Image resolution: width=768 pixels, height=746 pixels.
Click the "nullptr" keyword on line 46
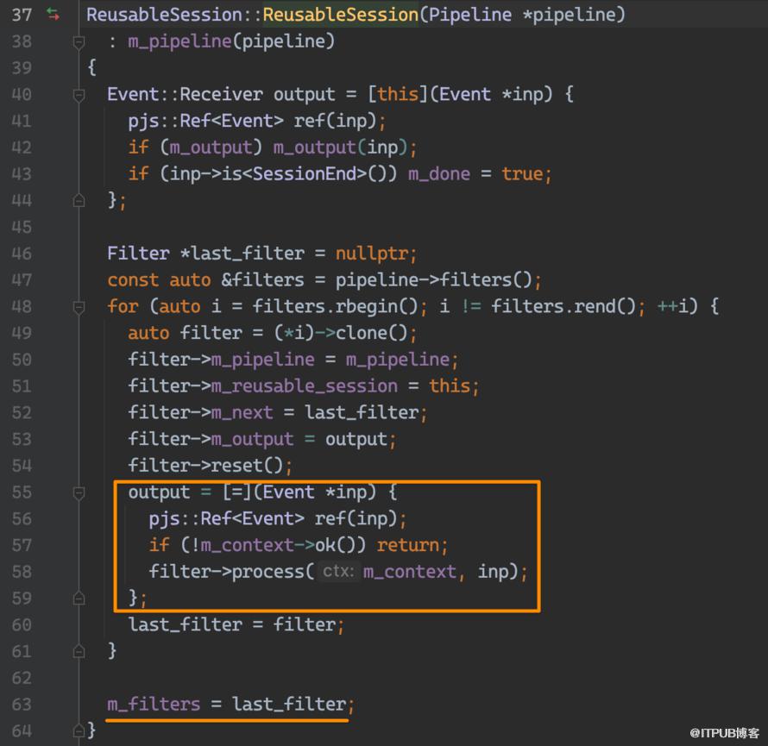pos(372,254)
